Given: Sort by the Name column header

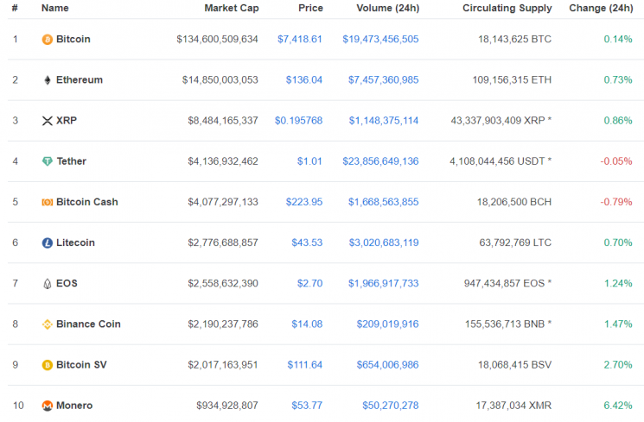Looking at the screenshot, I should coord(55,9).
